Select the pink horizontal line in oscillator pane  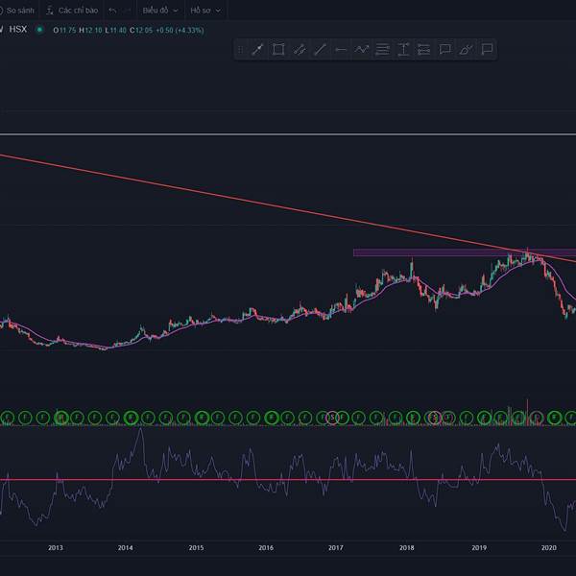288,479
